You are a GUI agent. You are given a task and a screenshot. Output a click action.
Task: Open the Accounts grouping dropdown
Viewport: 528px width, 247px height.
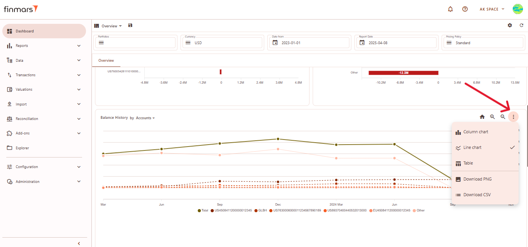[145, 118]
